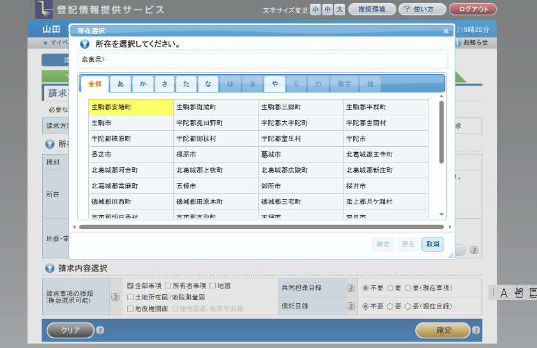Click the help icon for 請求事項の種類

(115, 297)
